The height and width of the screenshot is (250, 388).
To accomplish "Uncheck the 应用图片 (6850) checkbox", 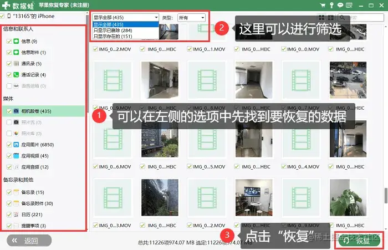I will [x=9, y=145].
